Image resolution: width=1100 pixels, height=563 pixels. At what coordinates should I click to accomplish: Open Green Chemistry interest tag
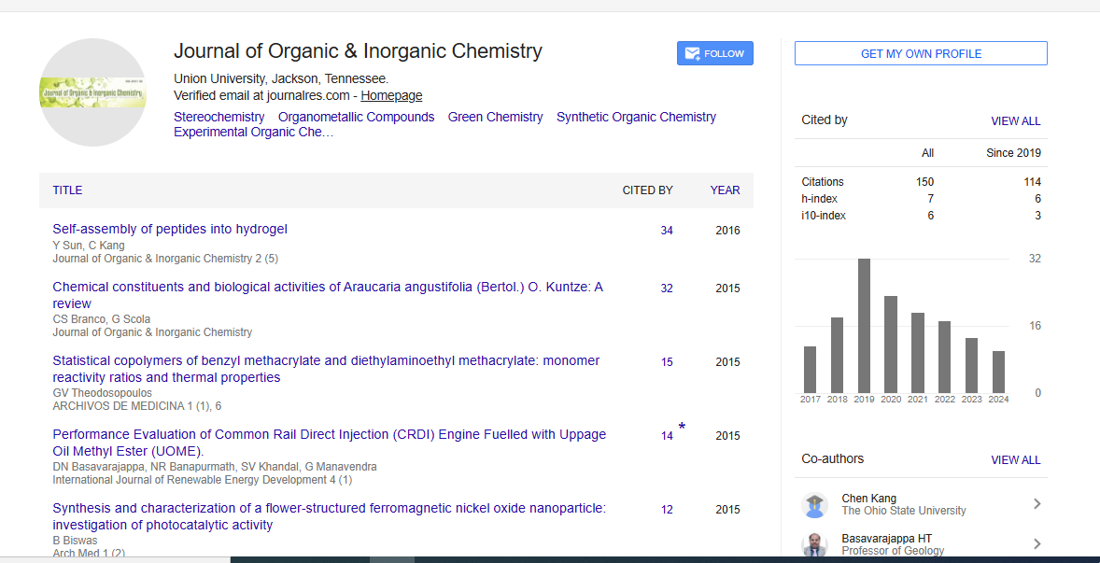click(x=495, y=117)
